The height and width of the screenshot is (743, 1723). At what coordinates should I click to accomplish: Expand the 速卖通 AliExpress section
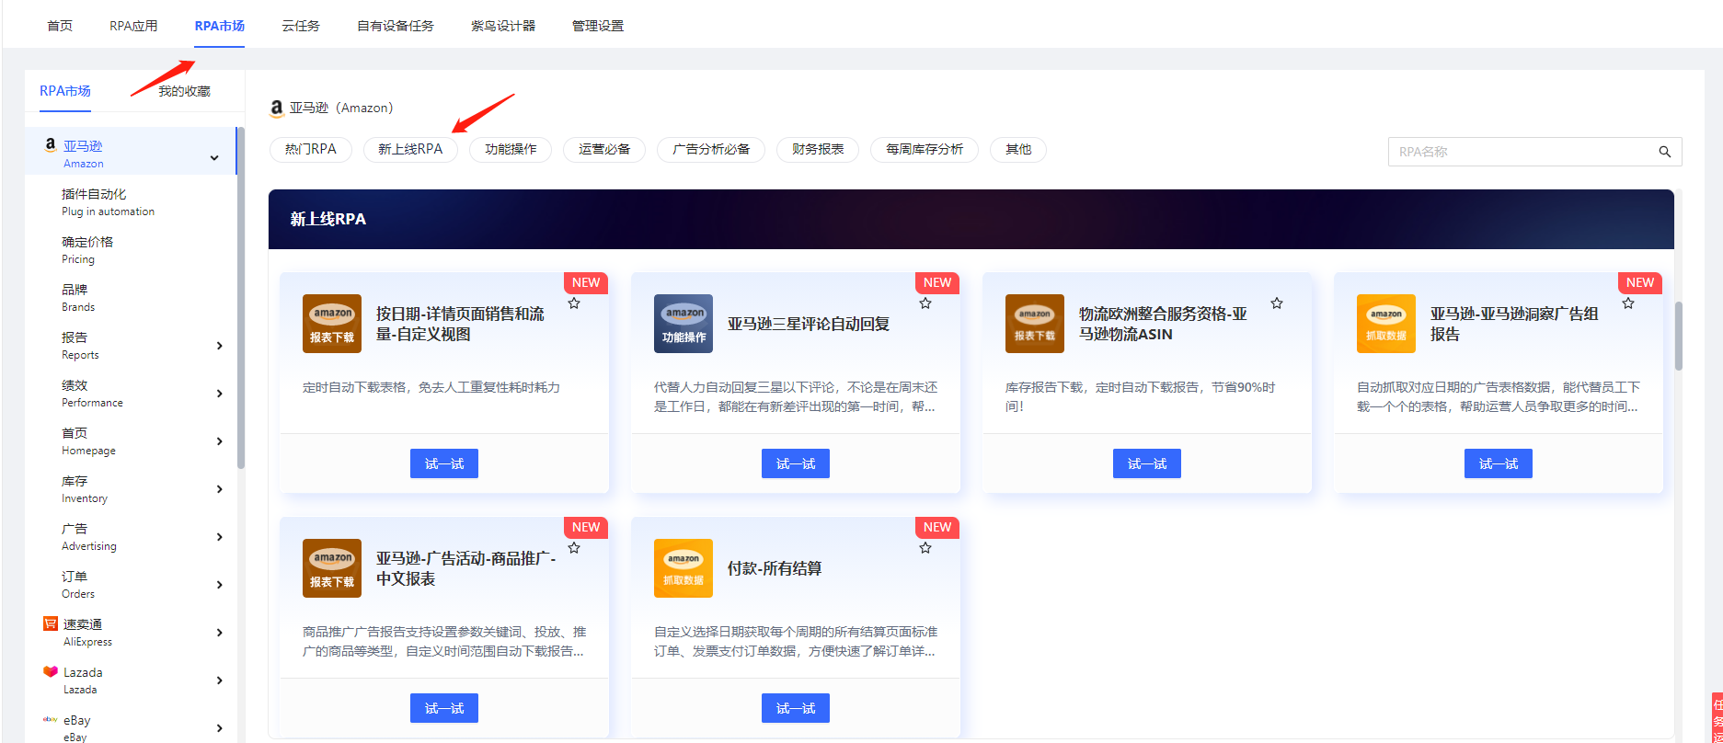[219, 633]
